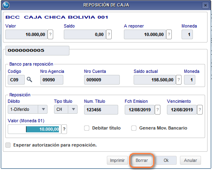Click the help button beside Valor (Moneda 01)

(64, 129)
